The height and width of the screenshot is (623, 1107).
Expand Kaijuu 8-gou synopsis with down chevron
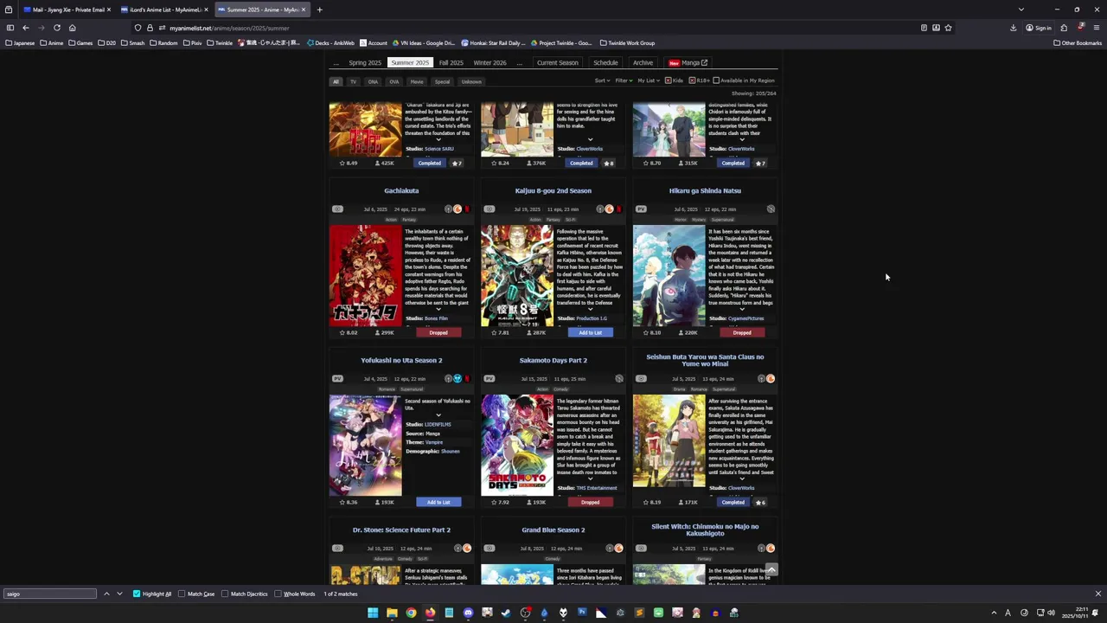point(591,309)
